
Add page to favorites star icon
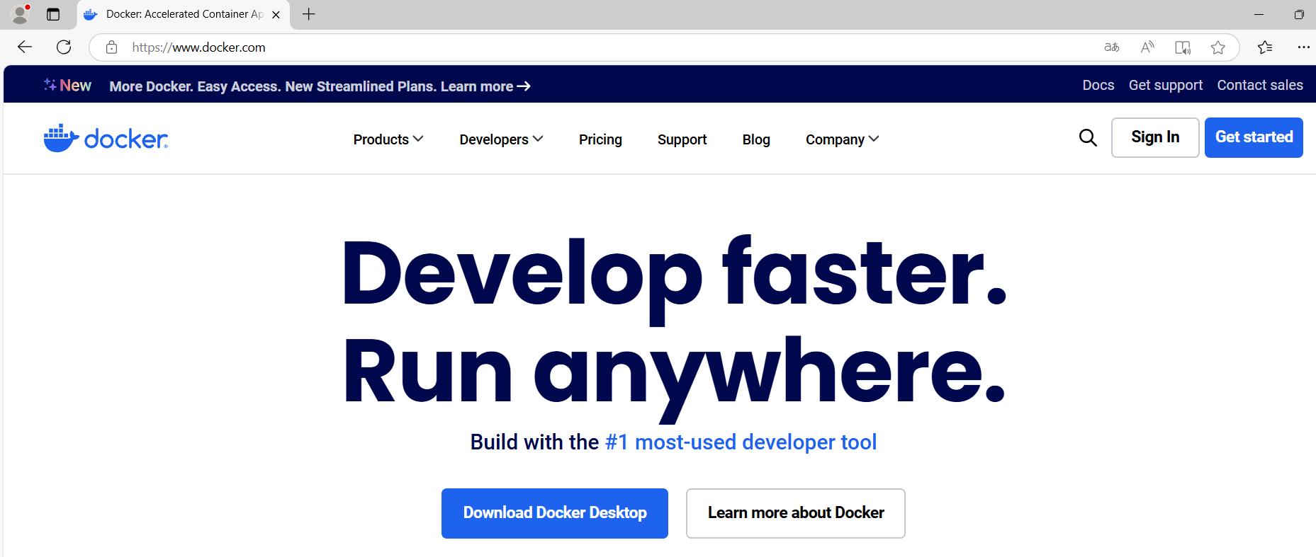[x=1218, y=47]
